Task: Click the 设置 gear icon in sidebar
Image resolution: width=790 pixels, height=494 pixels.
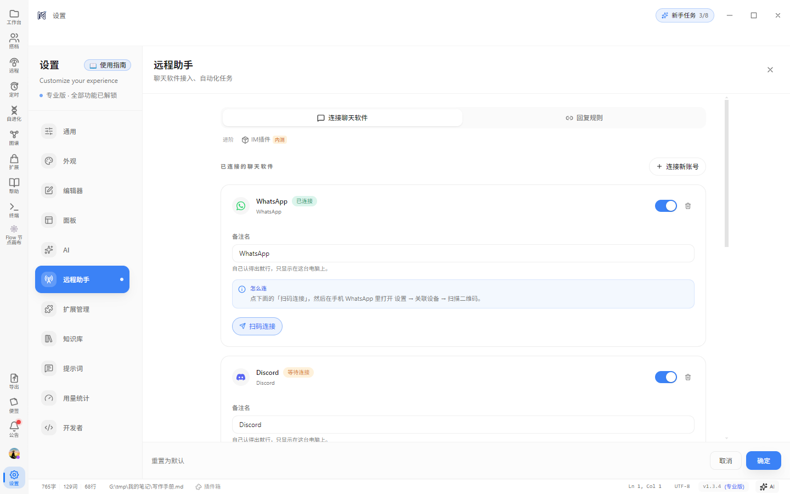Action: [x=14, y=478]
